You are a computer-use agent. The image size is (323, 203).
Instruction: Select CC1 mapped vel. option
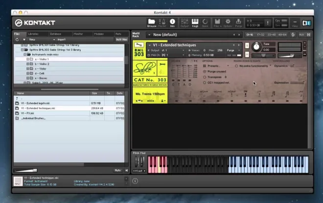[205, 83]
